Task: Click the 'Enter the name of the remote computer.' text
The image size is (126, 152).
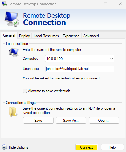Action: pos(52,50)
